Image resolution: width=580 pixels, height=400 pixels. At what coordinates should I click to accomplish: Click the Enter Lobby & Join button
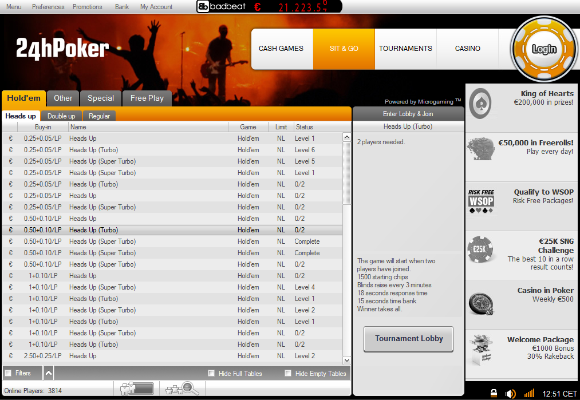coord(408,114)
